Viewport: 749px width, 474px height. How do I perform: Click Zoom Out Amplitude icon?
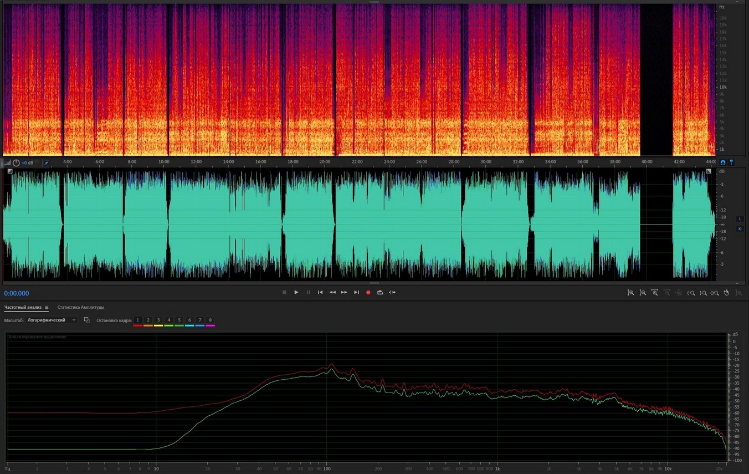tap(643, 293)
